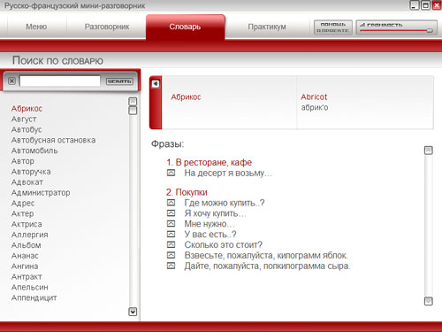The height and width of the screenshot is (332, 442).
Task: Open phrase icon beside Я хочу купить
Action: click(x=171, y=213)
